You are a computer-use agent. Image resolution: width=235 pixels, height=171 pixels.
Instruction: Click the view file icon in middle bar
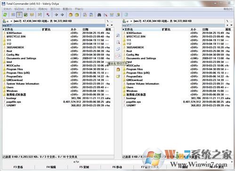(118, 35)
